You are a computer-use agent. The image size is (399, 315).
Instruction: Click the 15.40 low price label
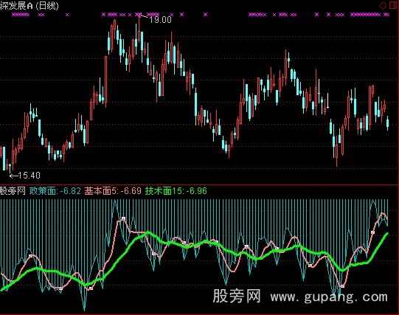[x=30, y=176]
